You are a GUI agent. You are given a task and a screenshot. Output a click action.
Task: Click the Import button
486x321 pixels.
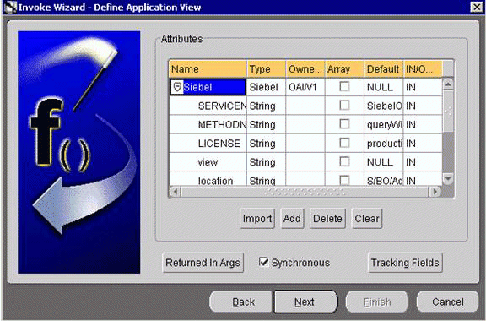click(x=257, y=219)
